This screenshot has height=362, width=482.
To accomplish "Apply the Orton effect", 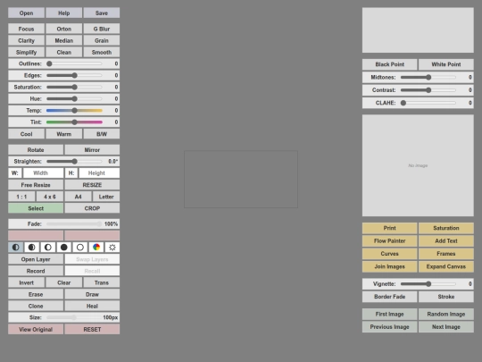I will click(x=64, y=29).
